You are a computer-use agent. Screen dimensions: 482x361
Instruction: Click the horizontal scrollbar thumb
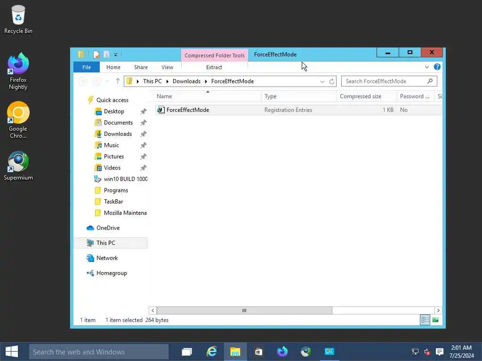pos(244,310)
